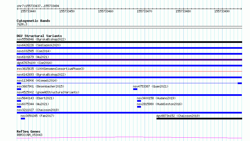Click ruler position 155733470
This screenshot has height=141, width=250.
pyautogui.click(x=144, y=11)
